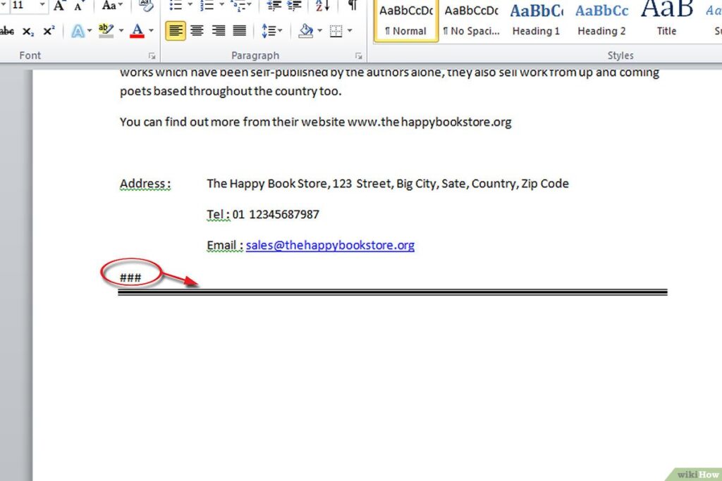Select the Title style

pyautogui.click(x=666, y=20)
